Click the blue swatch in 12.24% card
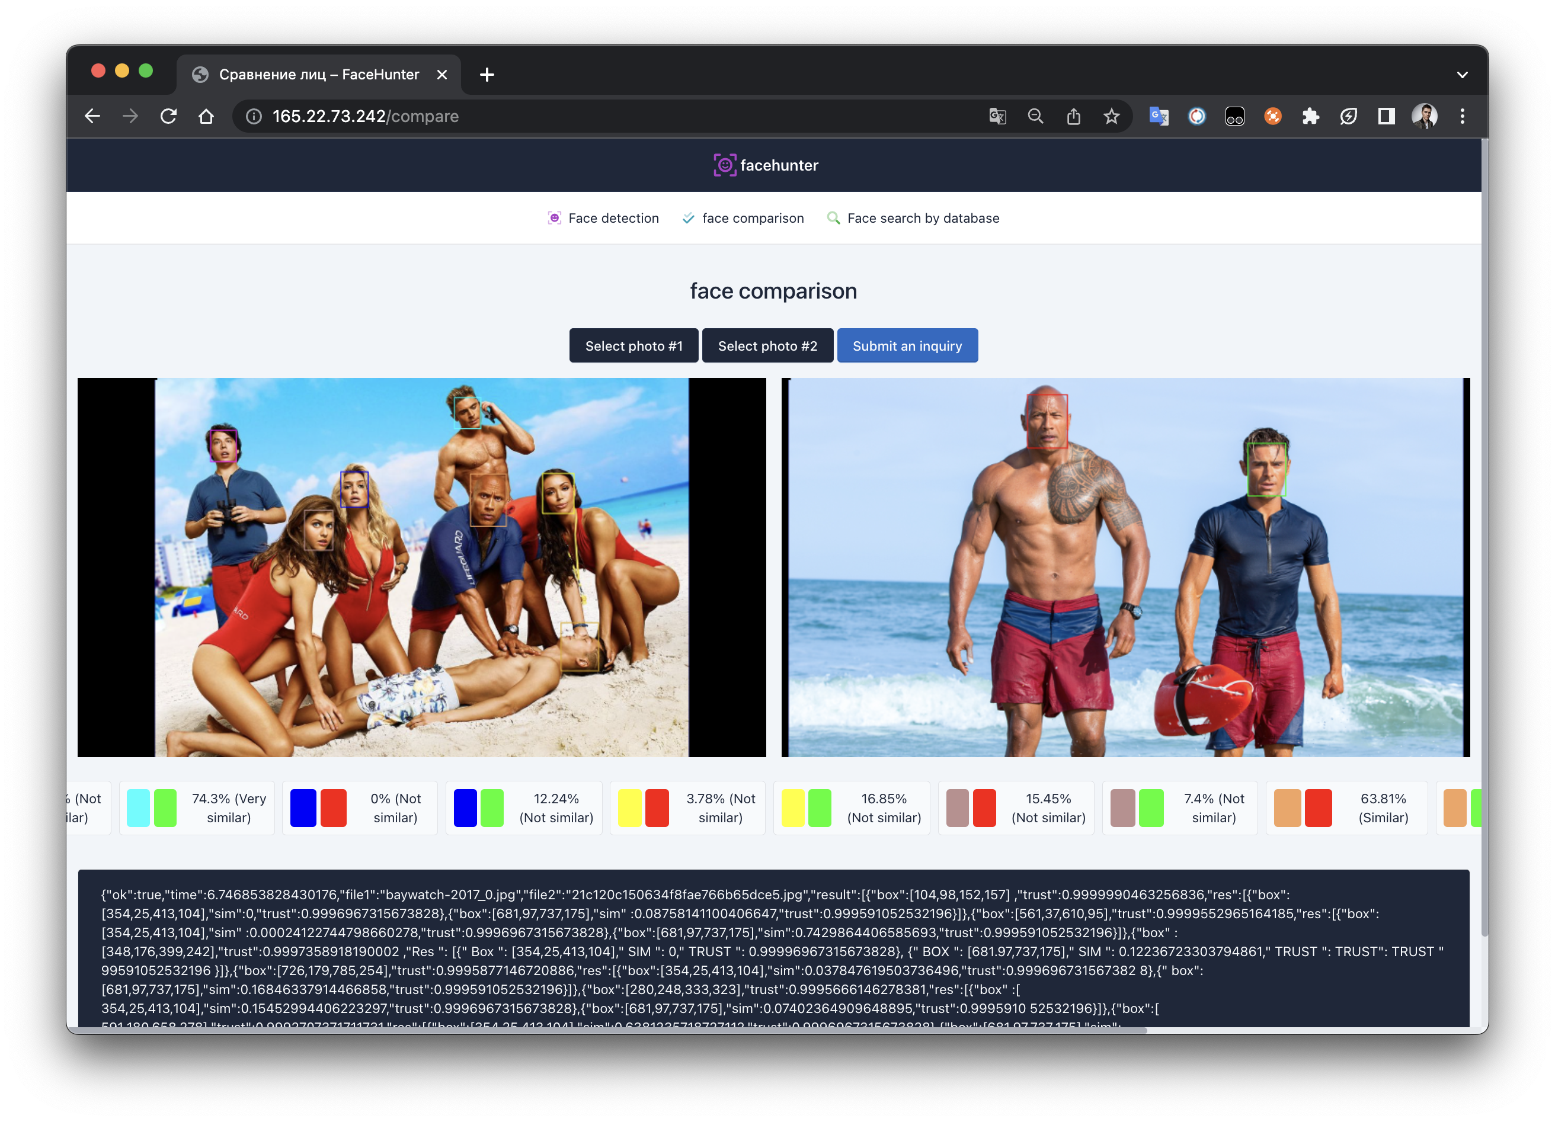Image resolution: width=1555 pixels, height=1122 pixels. tap(466, 808)
